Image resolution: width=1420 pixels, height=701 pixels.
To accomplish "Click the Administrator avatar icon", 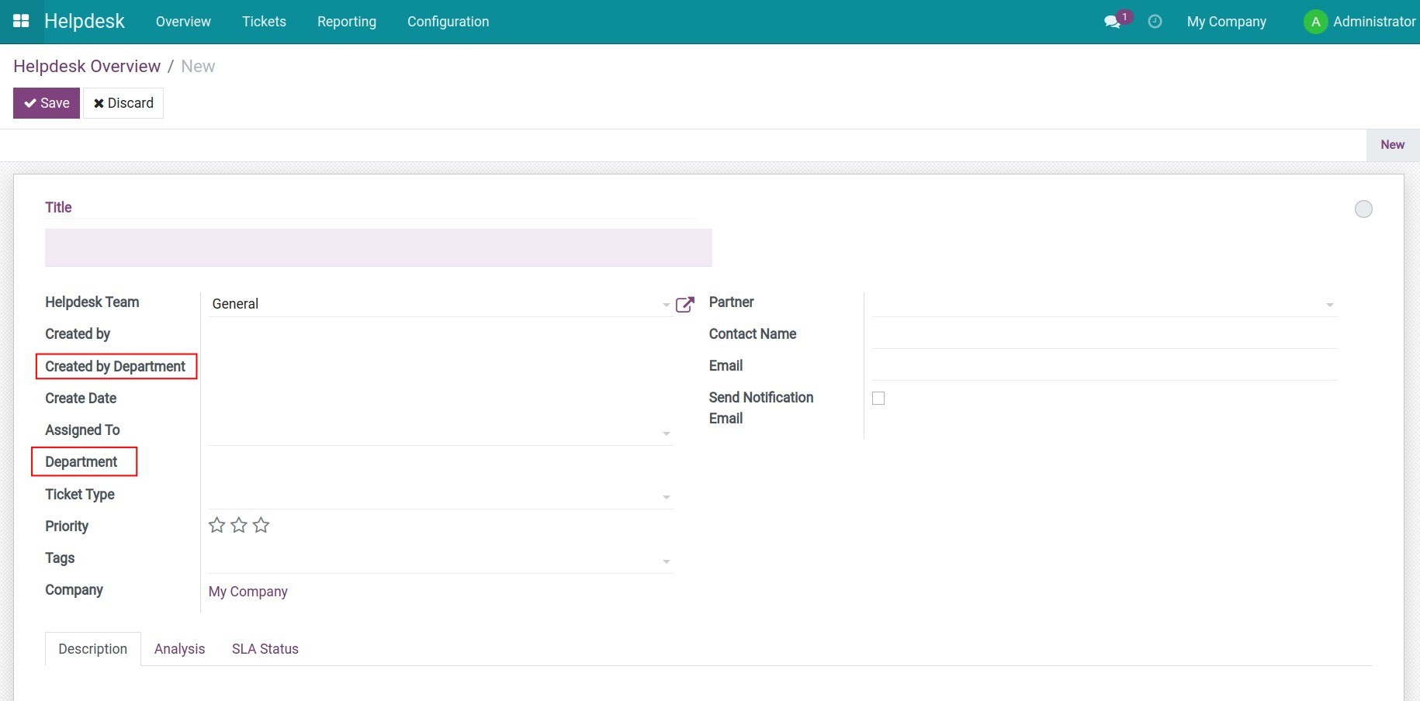I will click(x=1315, y=22).
